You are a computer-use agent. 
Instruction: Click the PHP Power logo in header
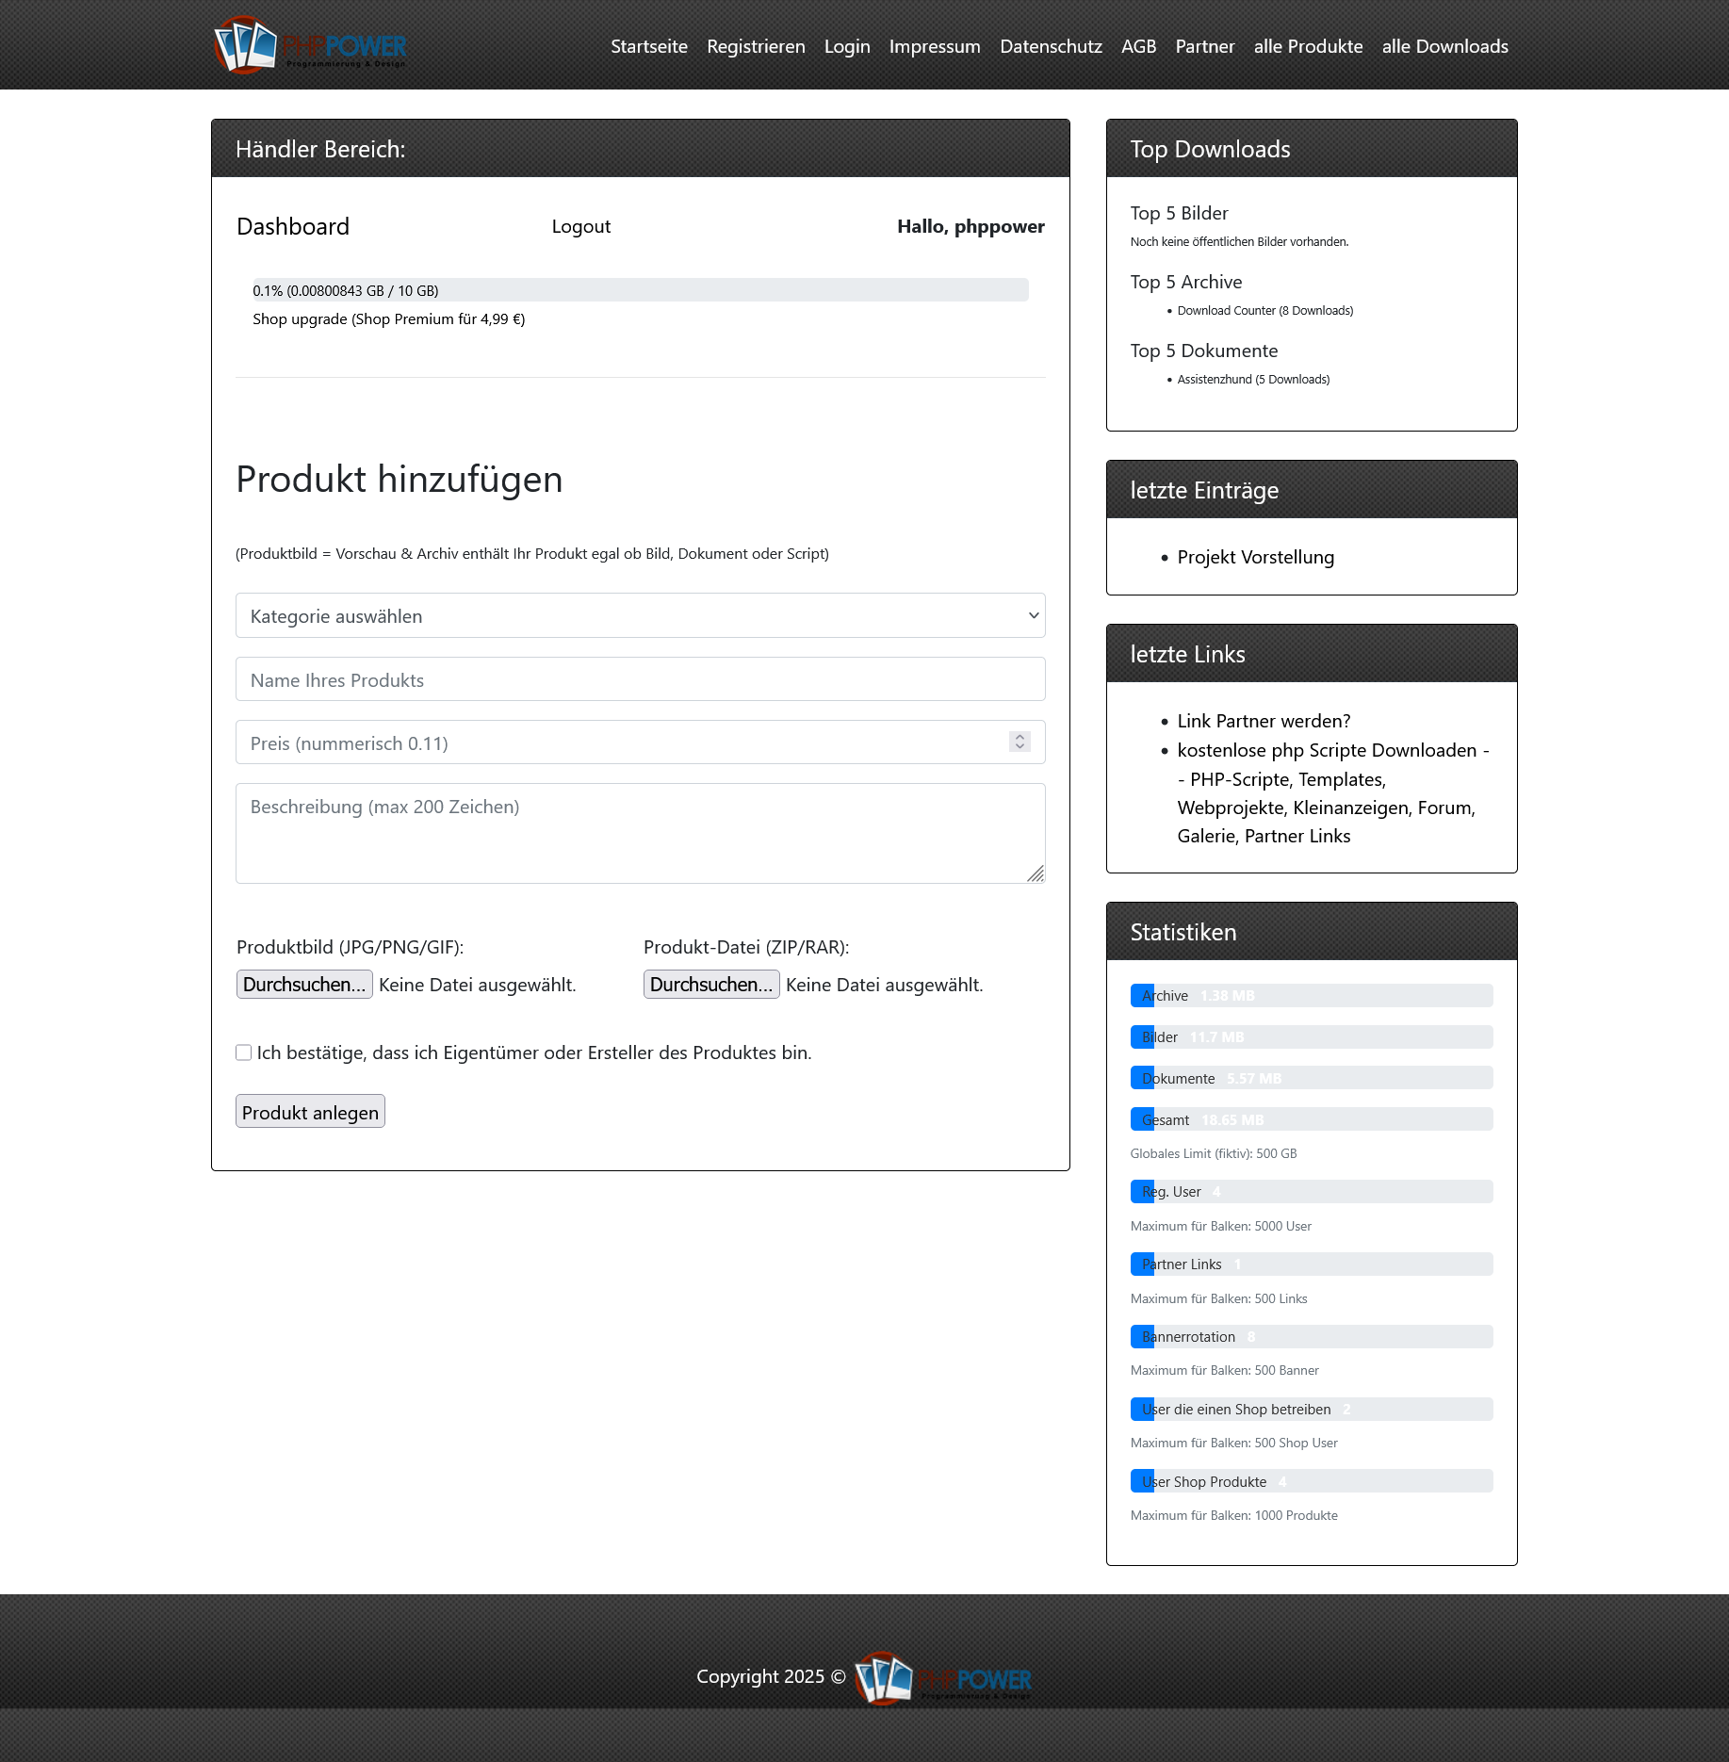point(309,45)
